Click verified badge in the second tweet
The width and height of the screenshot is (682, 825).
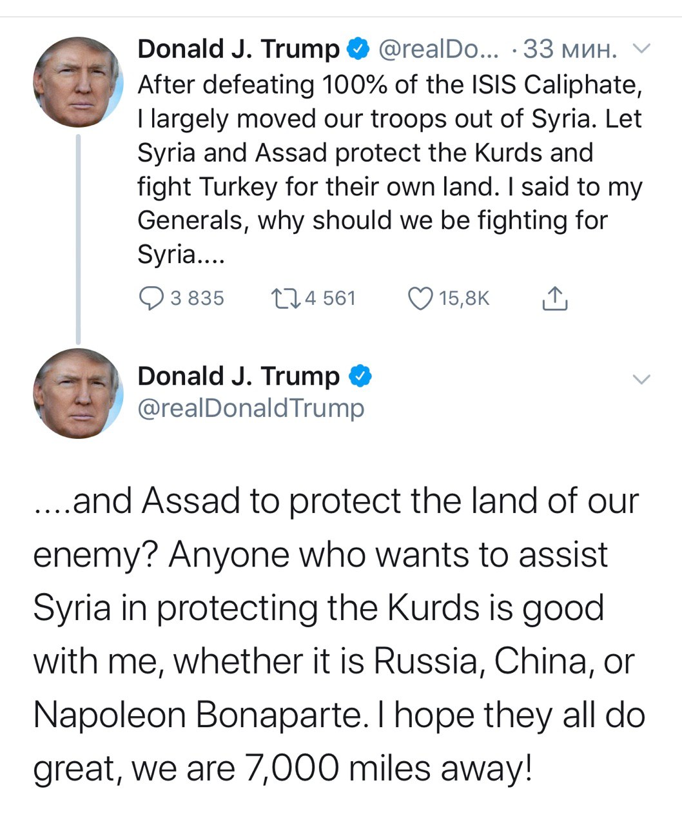[x=360, y=376]
